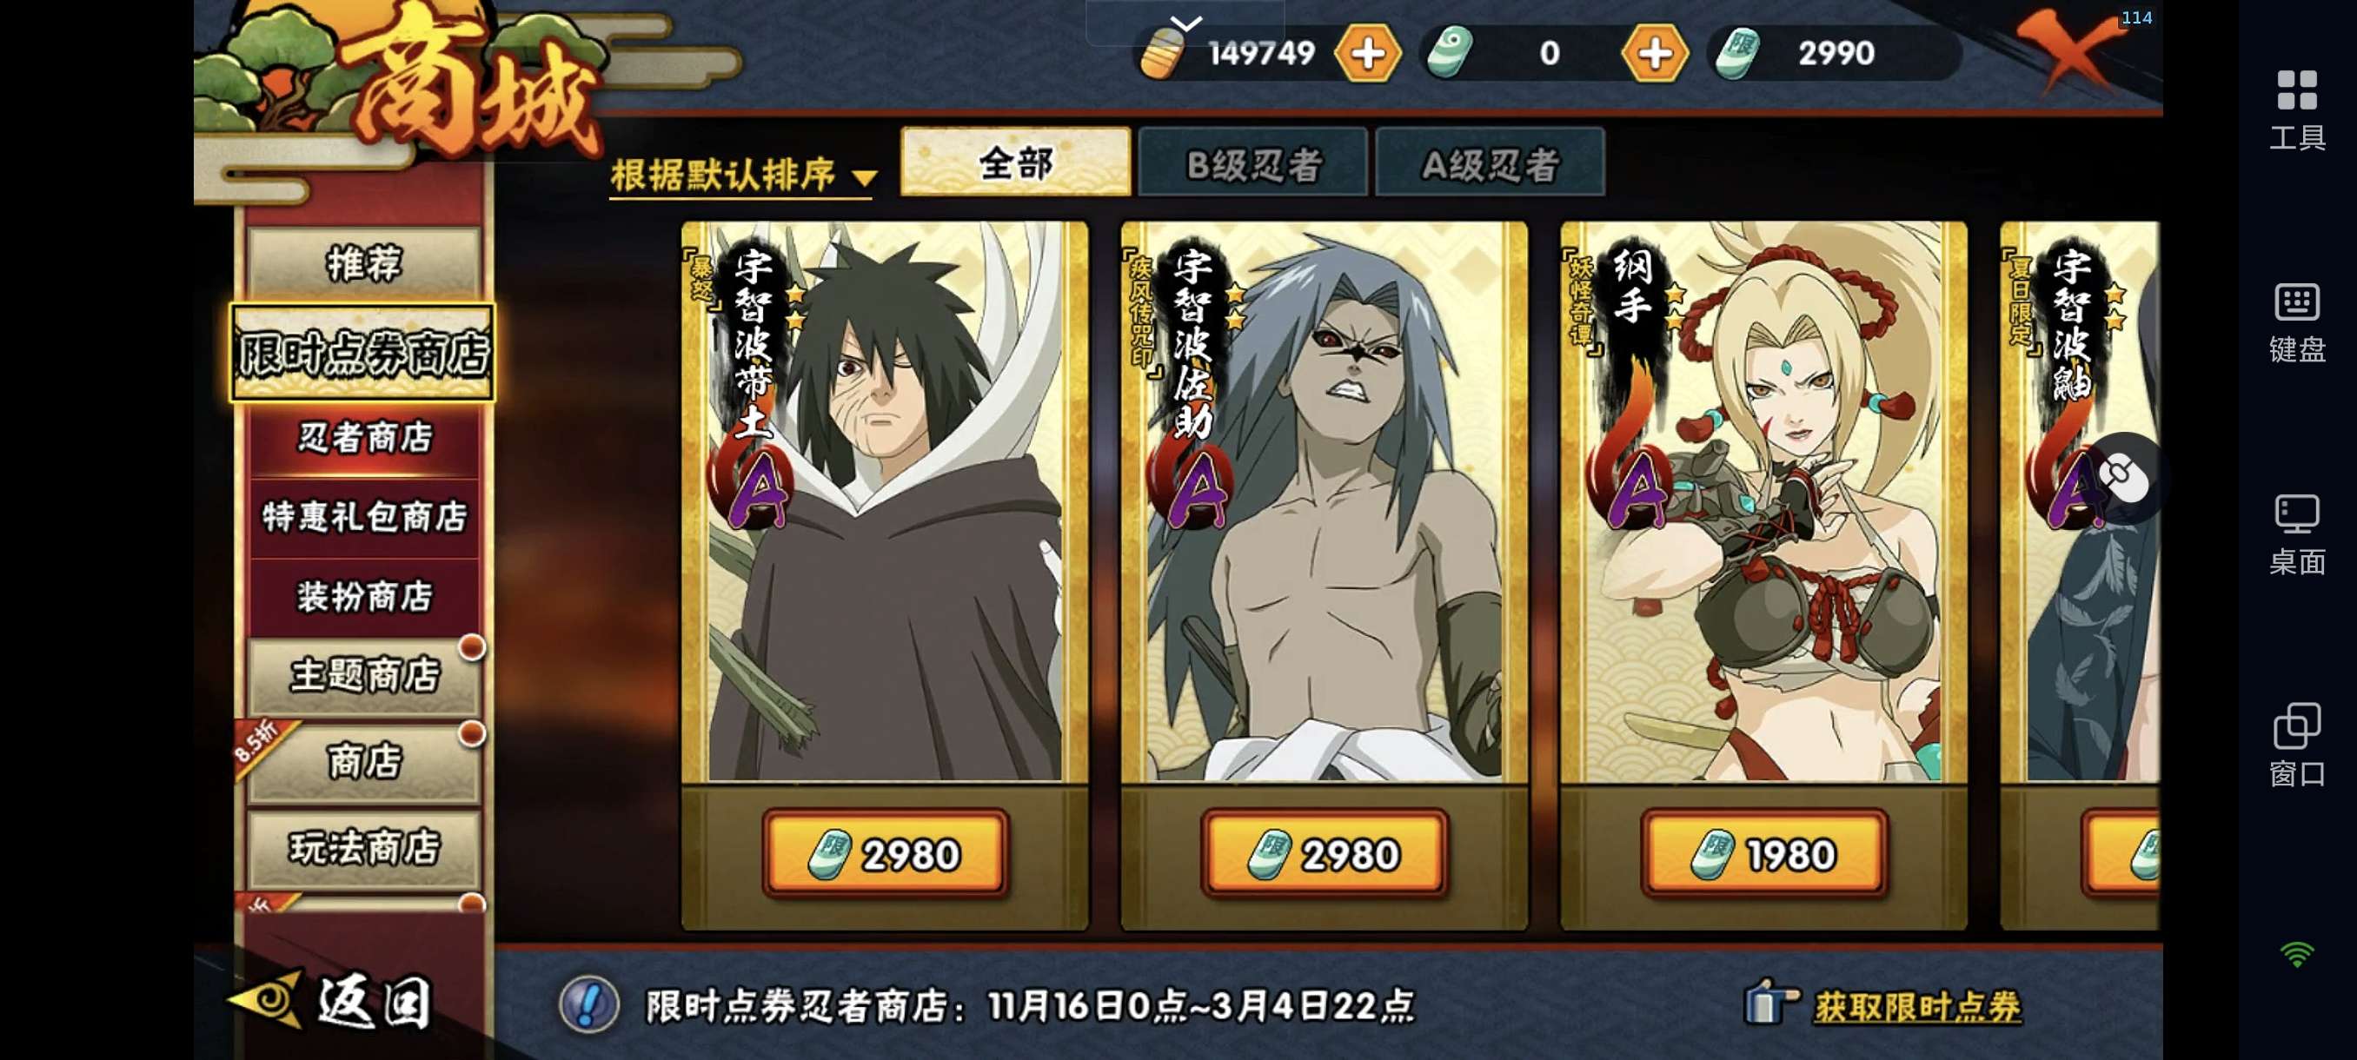
Task: Click the floating link icon on the right
Action: pos(2122,476)
